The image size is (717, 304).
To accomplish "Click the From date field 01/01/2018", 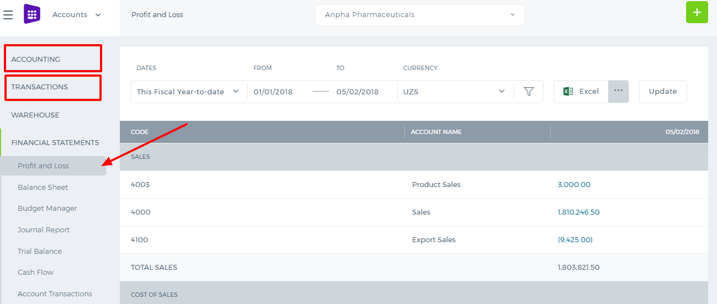I will tap(273, 92).
